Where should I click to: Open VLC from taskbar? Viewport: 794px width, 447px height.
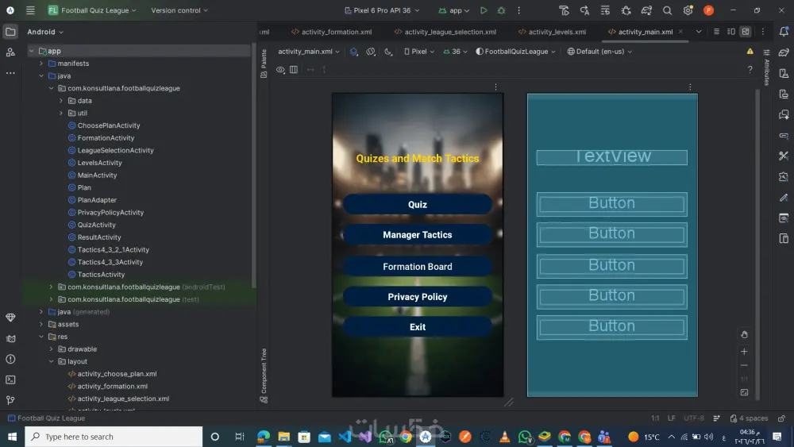coord(505,437)
